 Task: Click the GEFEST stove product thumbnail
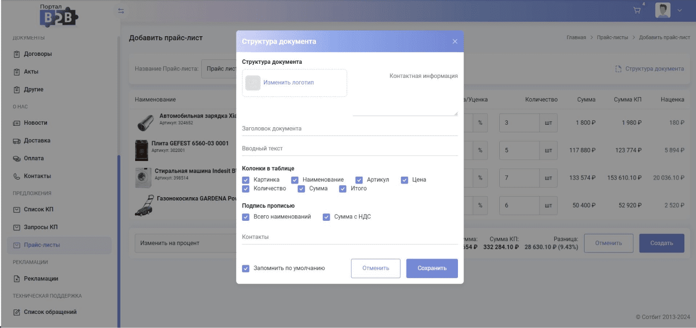click(x=142, y=150)
